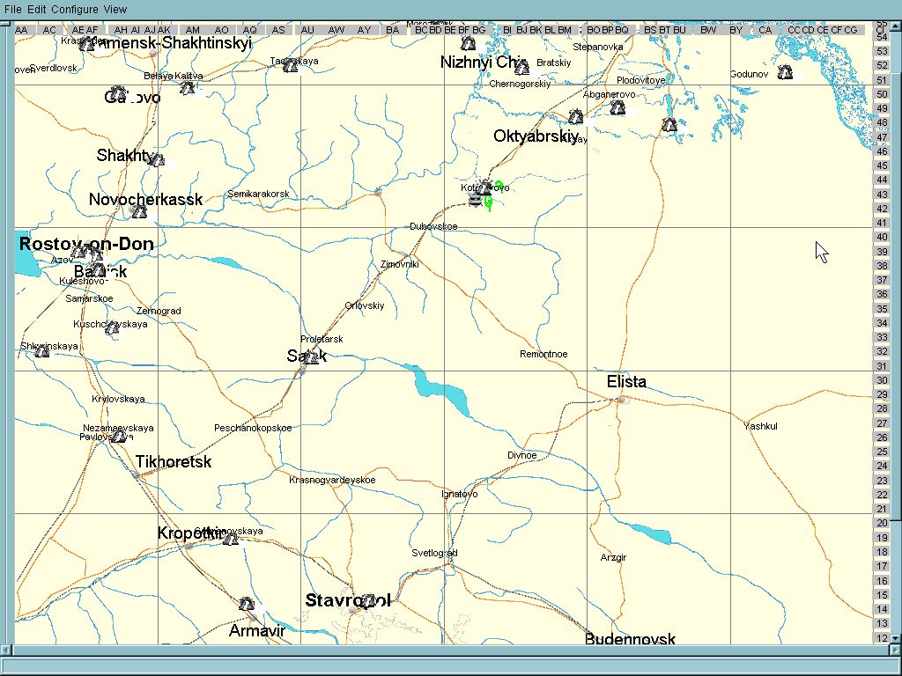The width and height of the screenshot is (902, 676).
Task: Click the bell marker above Oktyabrskiy label
Action: (575, 117)
